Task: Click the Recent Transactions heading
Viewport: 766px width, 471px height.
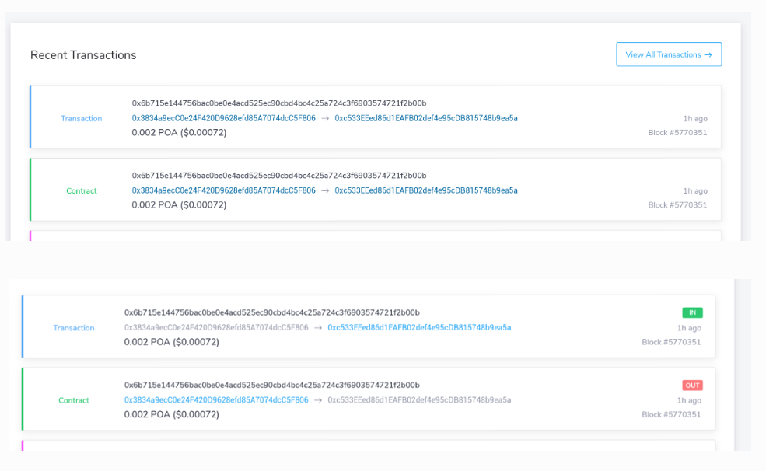Action: click(83, 55)
